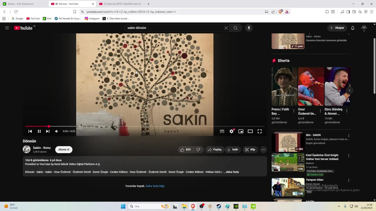The image size is (376, 211).
Task: Skip to next video in player
Action: coord(48,131)
